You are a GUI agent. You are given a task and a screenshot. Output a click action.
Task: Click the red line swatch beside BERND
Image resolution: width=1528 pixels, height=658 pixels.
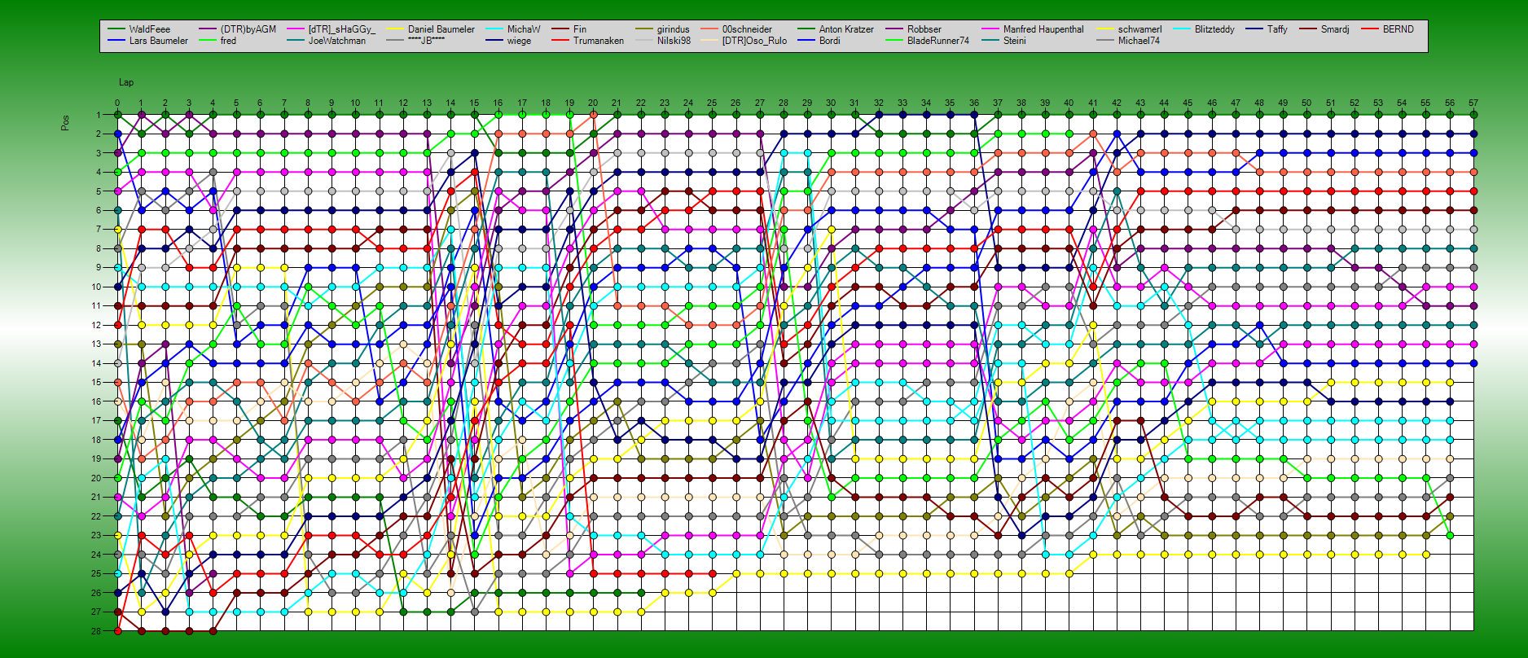click(x=1370, y=29)
